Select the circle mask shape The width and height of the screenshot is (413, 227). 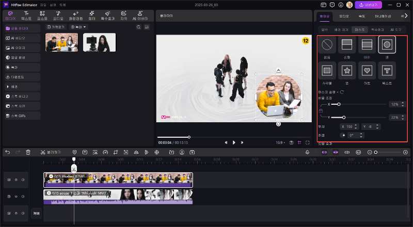point(387,44)
